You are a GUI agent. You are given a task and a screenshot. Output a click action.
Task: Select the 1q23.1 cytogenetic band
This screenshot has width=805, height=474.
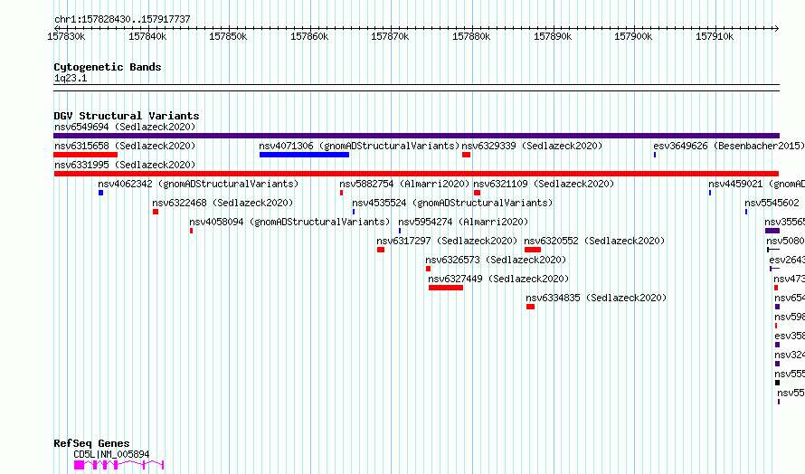[416, 88]
